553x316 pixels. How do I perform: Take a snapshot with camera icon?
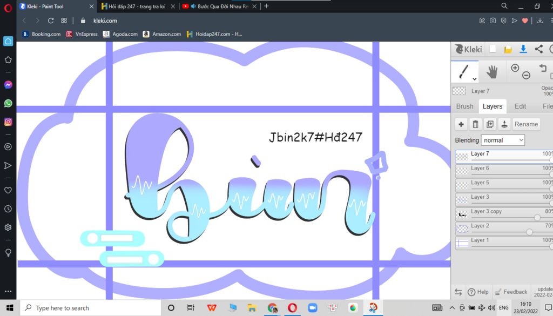coord(493,21)
